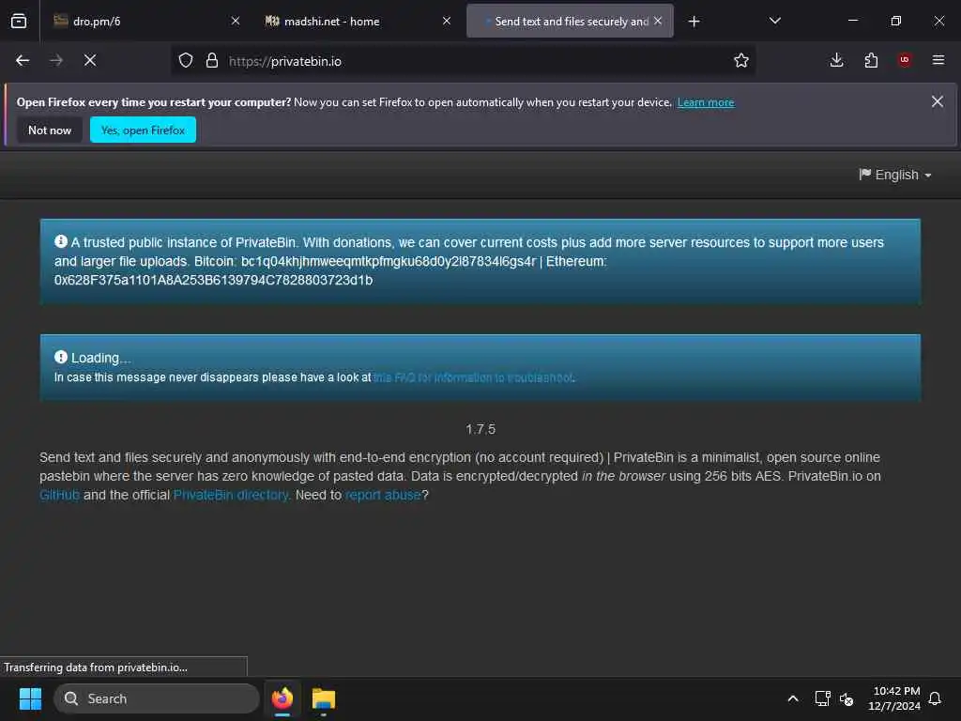This screenshot has width=961, height=721.
Task: Click the report abuse link
Action: tap(383, 495)
